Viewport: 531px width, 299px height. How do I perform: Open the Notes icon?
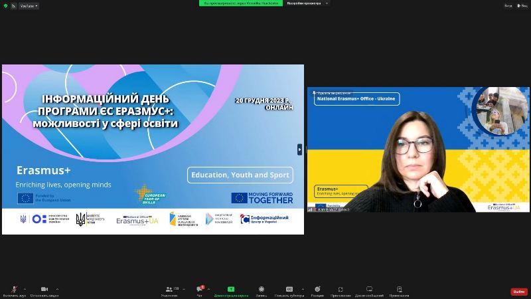click(x=400, y=289)
